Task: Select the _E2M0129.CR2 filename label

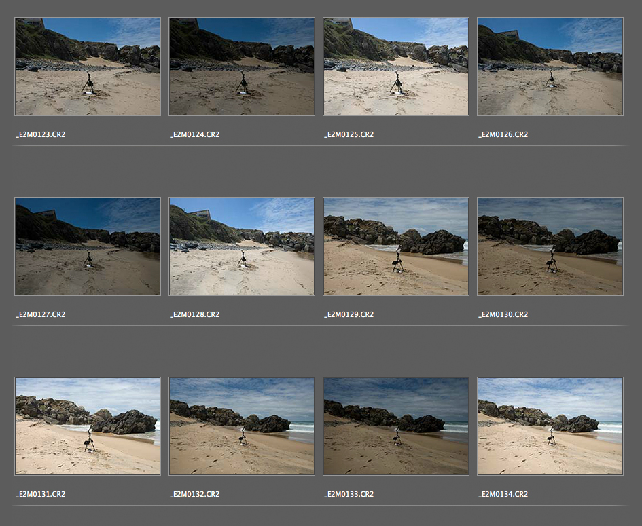Action: click(x=349, y=314)
